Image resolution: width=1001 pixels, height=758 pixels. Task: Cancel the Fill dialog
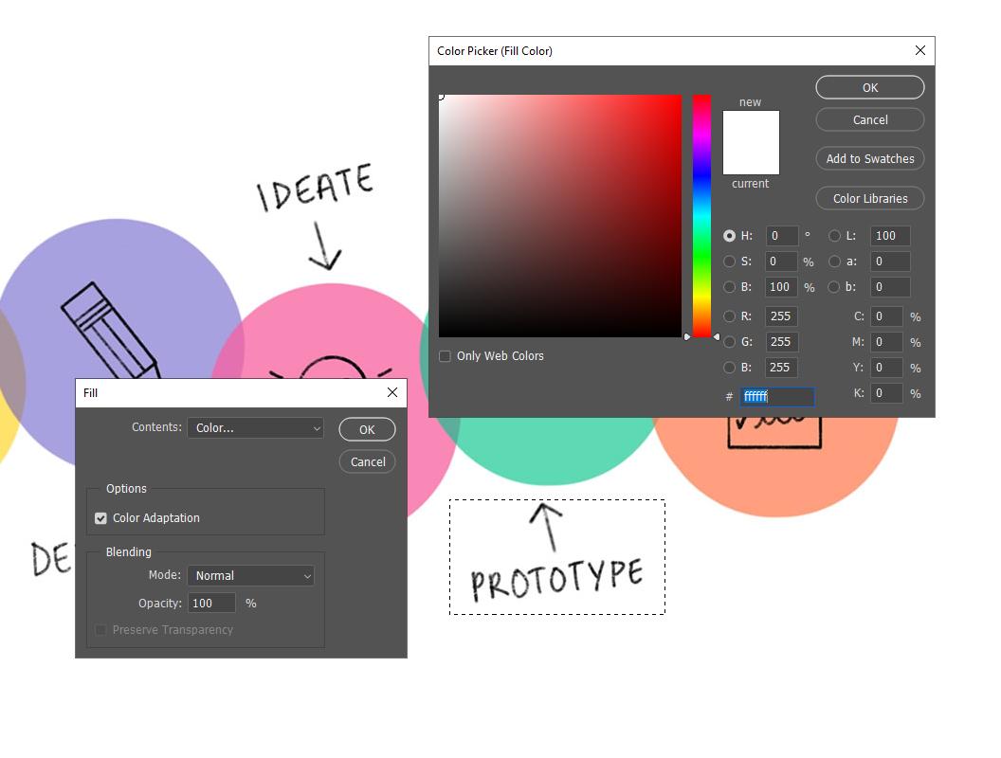[x=367, y=461]
